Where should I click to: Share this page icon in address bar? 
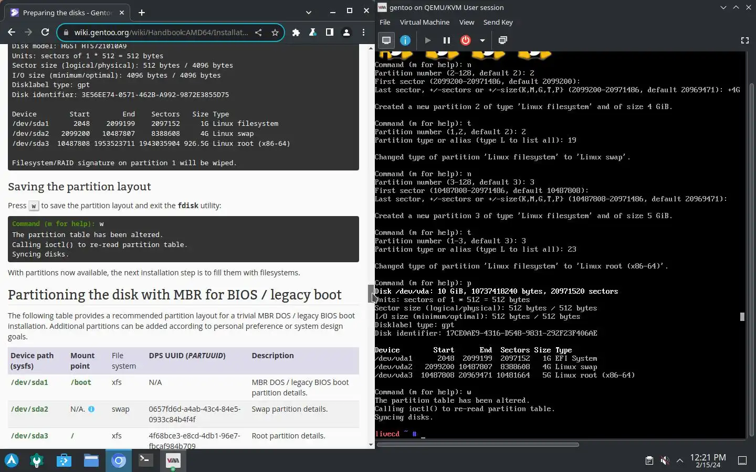pyautogui.click(x=258, y=33)
